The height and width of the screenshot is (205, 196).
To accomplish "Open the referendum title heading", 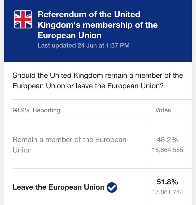I will [97, 25].
